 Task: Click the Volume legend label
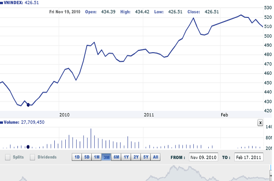11,122
